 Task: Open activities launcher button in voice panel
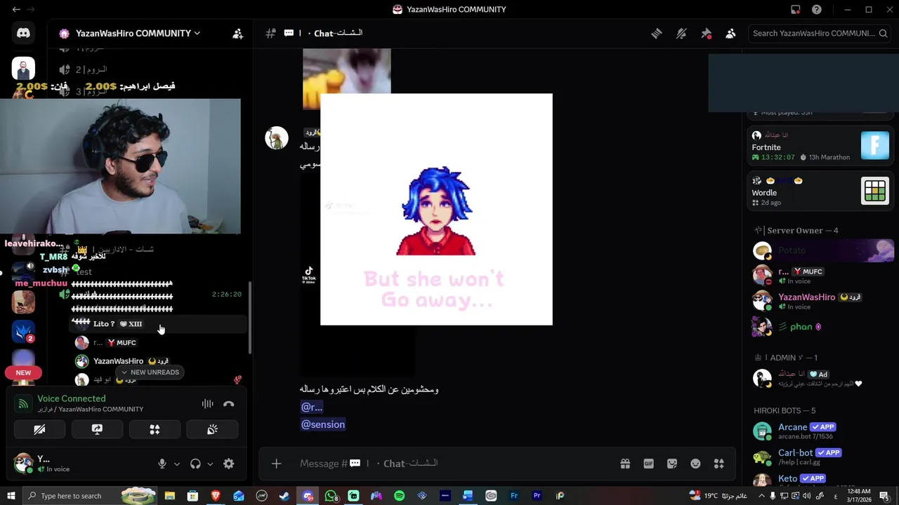155,429
